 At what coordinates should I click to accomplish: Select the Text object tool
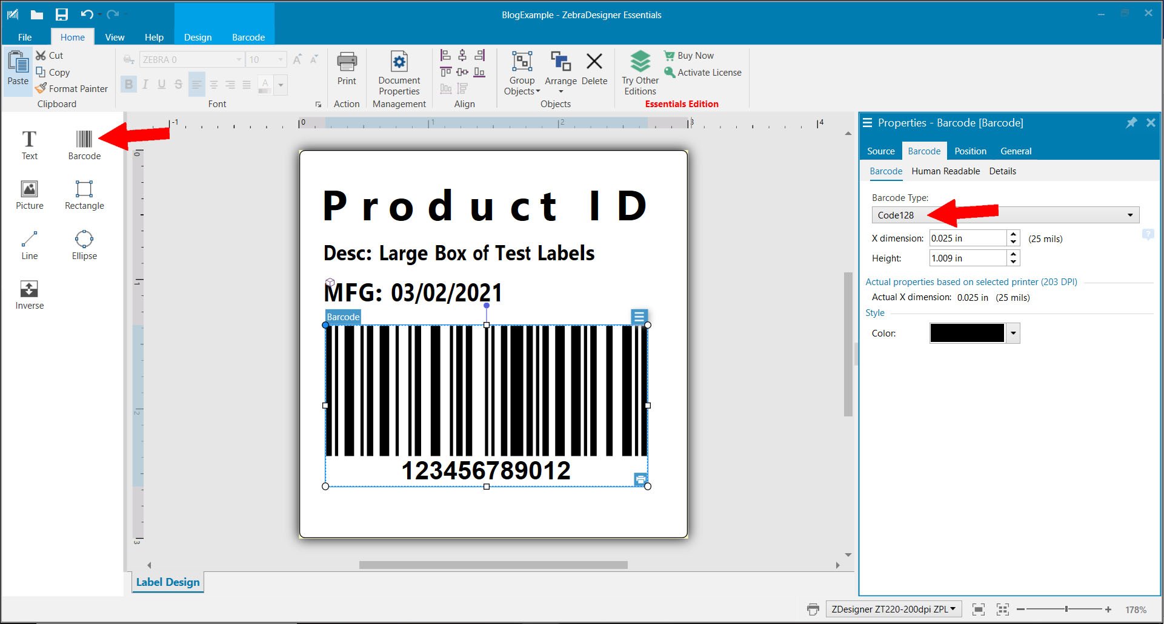pos(29,145)
